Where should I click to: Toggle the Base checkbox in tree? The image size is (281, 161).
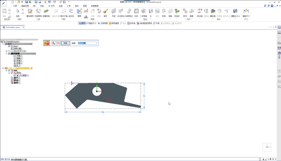pos(9,46)
